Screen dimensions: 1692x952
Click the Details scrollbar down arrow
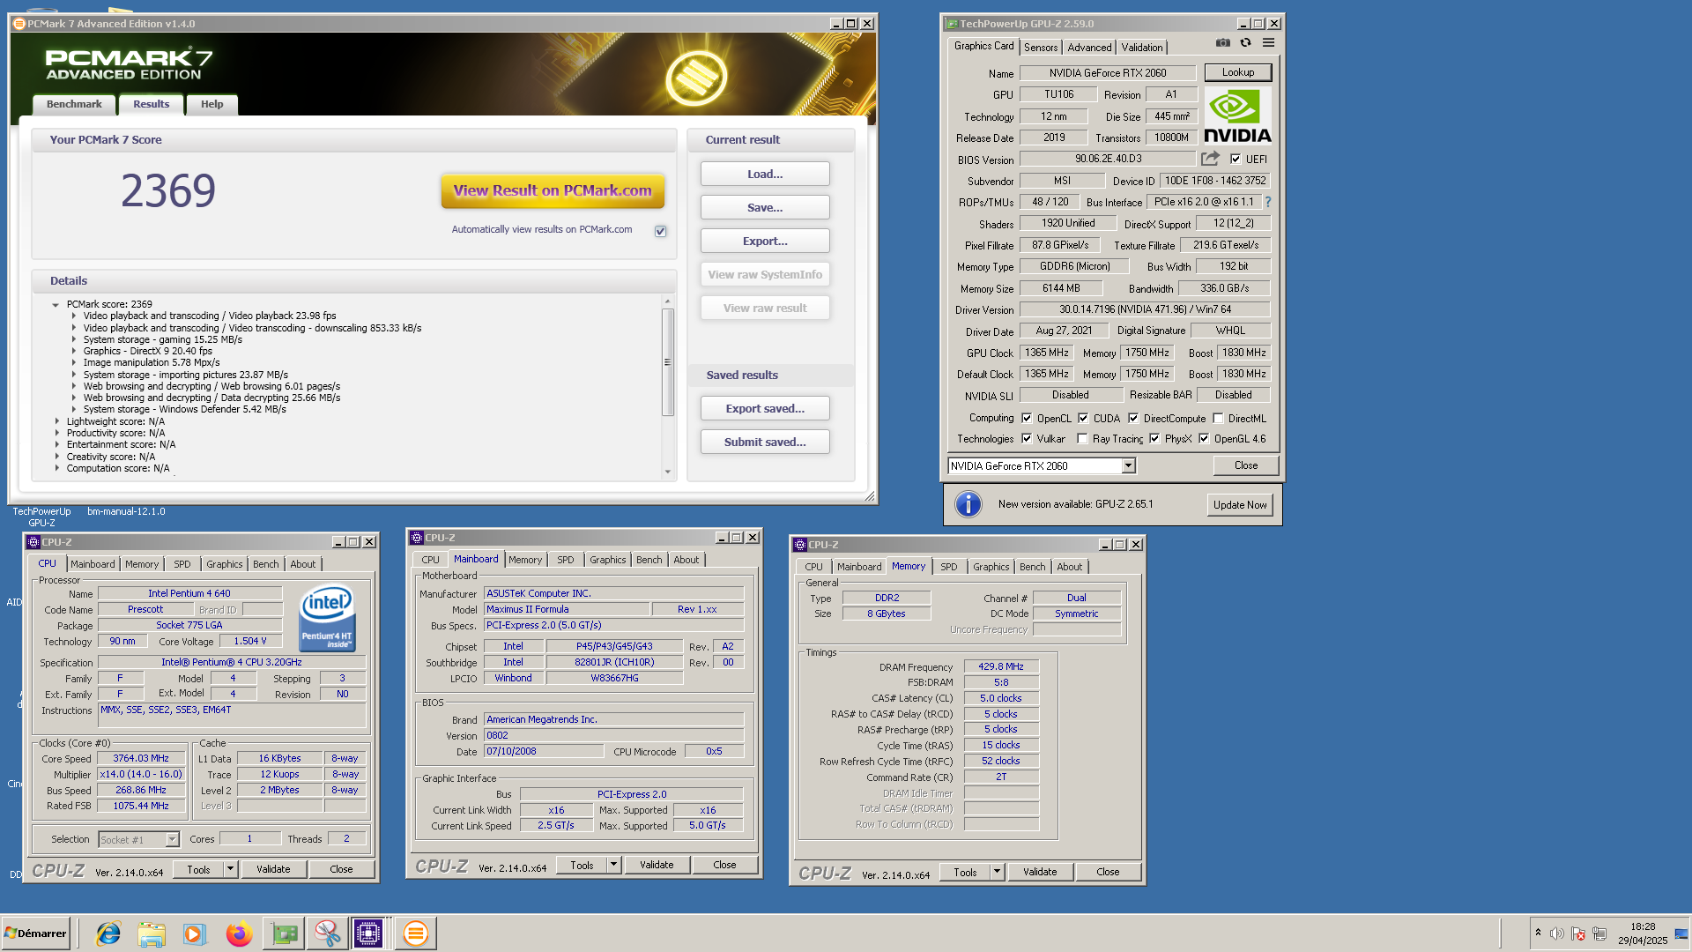[667, 472]
